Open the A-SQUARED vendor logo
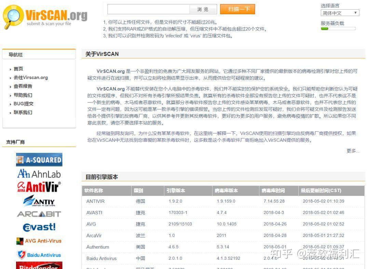Image resolution: width=369 pixels, height=269 pixels. 39,160
